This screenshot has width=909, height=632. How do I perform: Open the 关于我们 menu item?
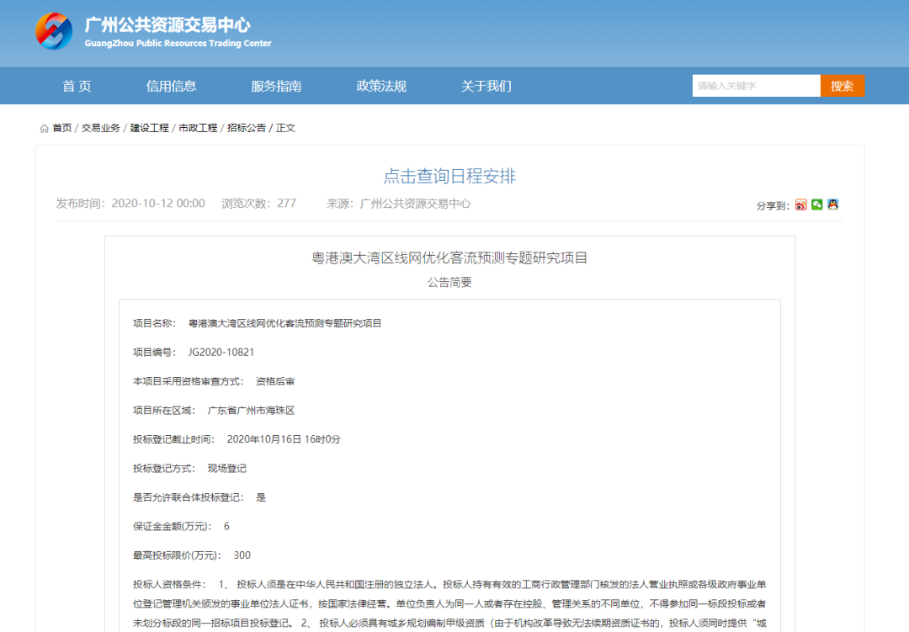coord(486,85)
